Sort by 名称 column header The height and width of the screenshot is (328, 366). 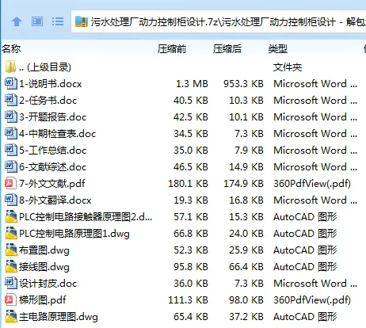(x=11, y=48)
